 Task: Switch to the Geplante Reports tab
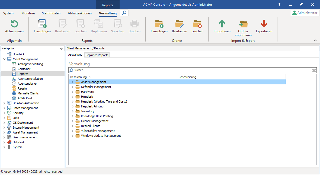coord(97,55)
